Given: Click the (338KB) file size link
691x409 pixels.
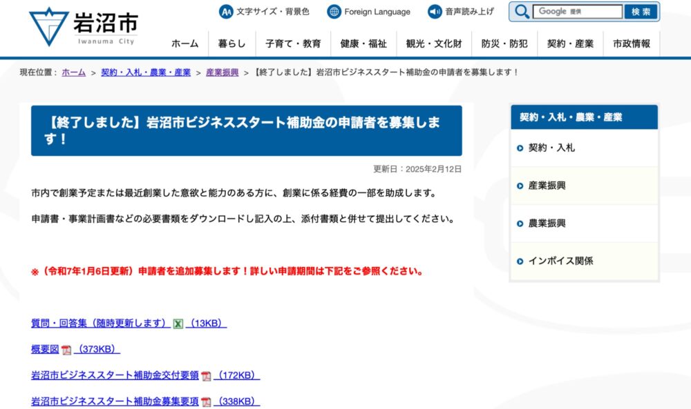Looking at the screenshot, I should pos(236,401).
